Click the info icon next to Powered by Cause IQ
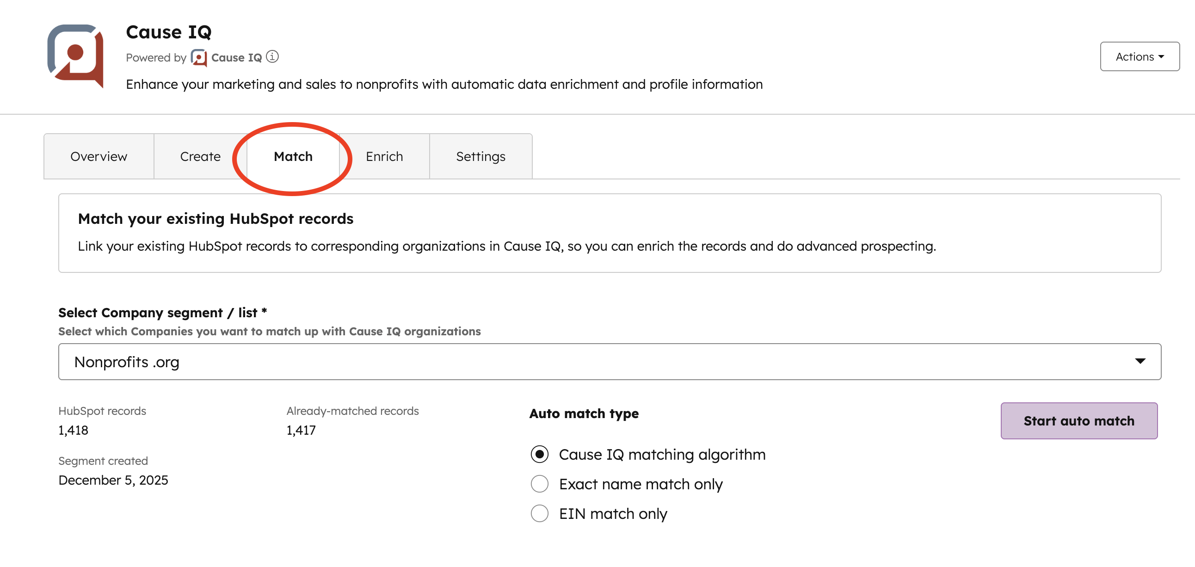This screenshot has width=1195, height=567. pyautogui.click(x=273, y=57)
